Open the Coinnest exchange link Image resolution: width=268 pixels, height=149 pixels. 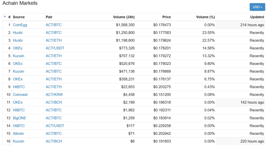pyautogui.click(x=20, y=94)
